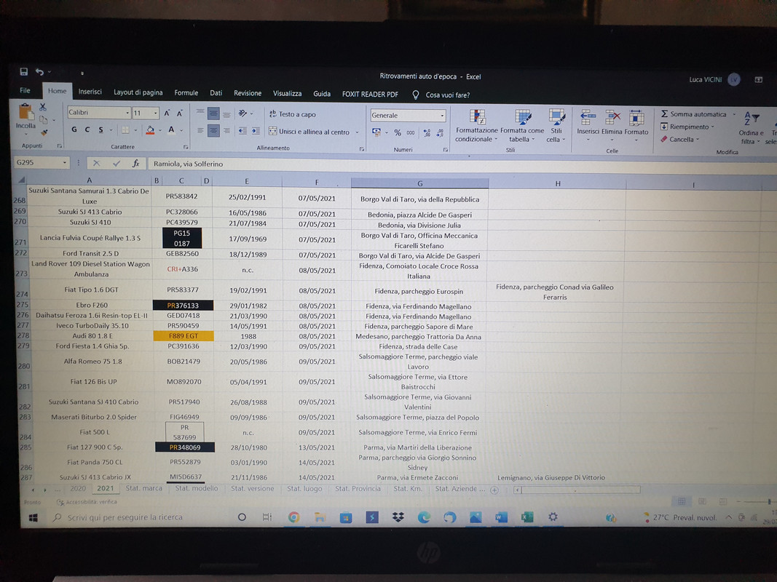Select yellow cell F889 EGT

pos(184,336)
